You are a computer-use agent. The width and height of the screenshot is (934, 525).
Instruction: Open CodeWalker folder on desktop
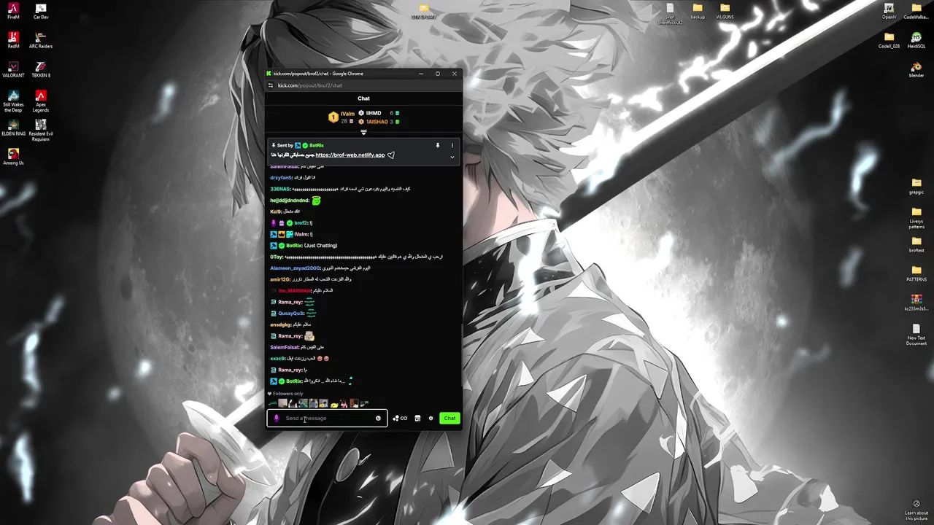point(916,12)
